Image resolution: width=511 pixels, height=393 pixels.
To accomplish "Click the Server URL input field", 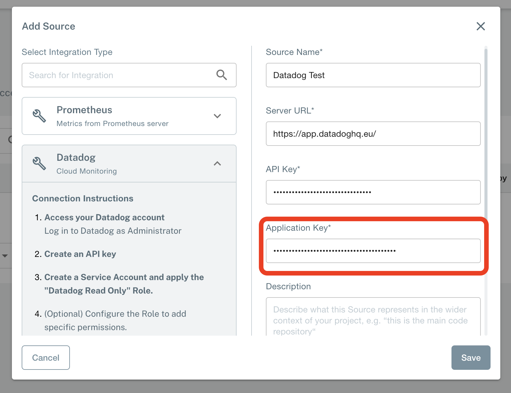I will [x=373, y=134].
